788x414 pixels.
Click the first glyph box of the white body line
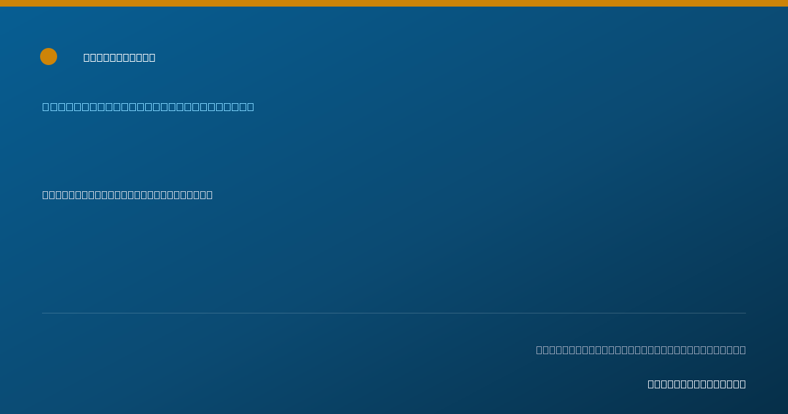tap(45, 195)
